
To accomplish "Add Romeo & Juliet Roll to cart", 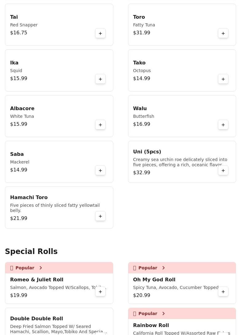I will [x=100, y=292].
